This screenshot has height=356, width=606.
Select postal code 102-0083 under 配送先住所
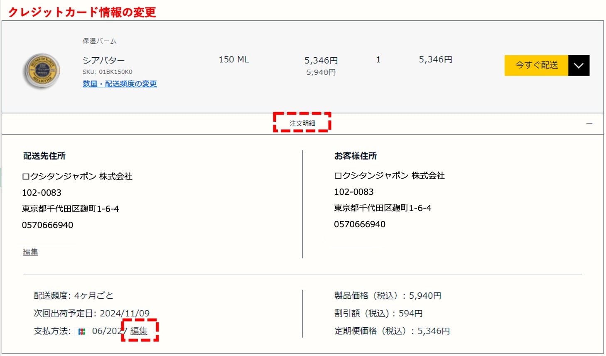pyautogui.click(x=42, y=193)
